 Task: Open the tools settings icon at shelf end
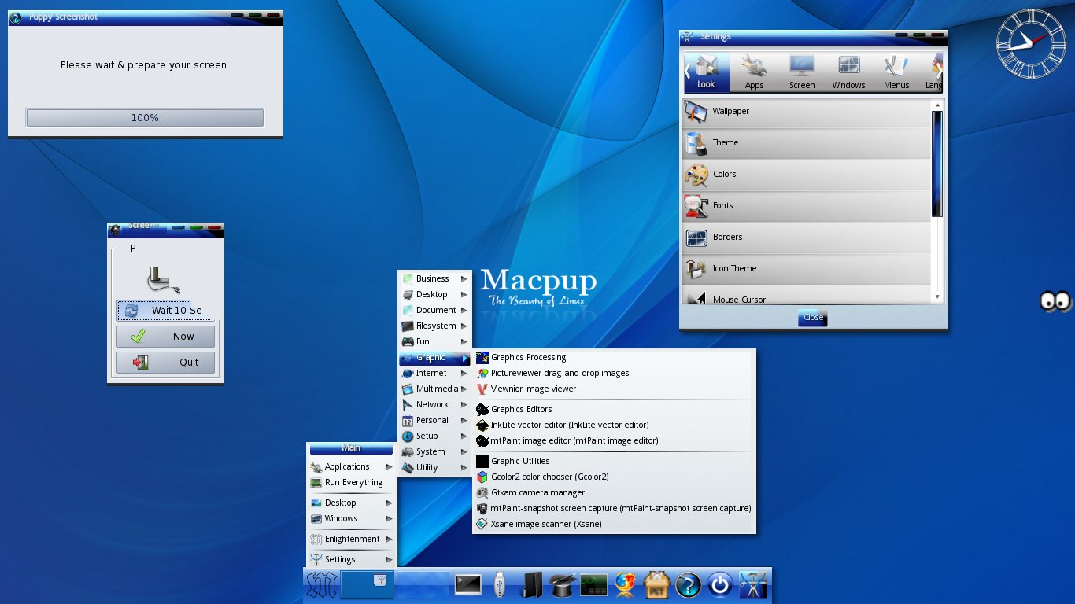(x=753, y=585)
